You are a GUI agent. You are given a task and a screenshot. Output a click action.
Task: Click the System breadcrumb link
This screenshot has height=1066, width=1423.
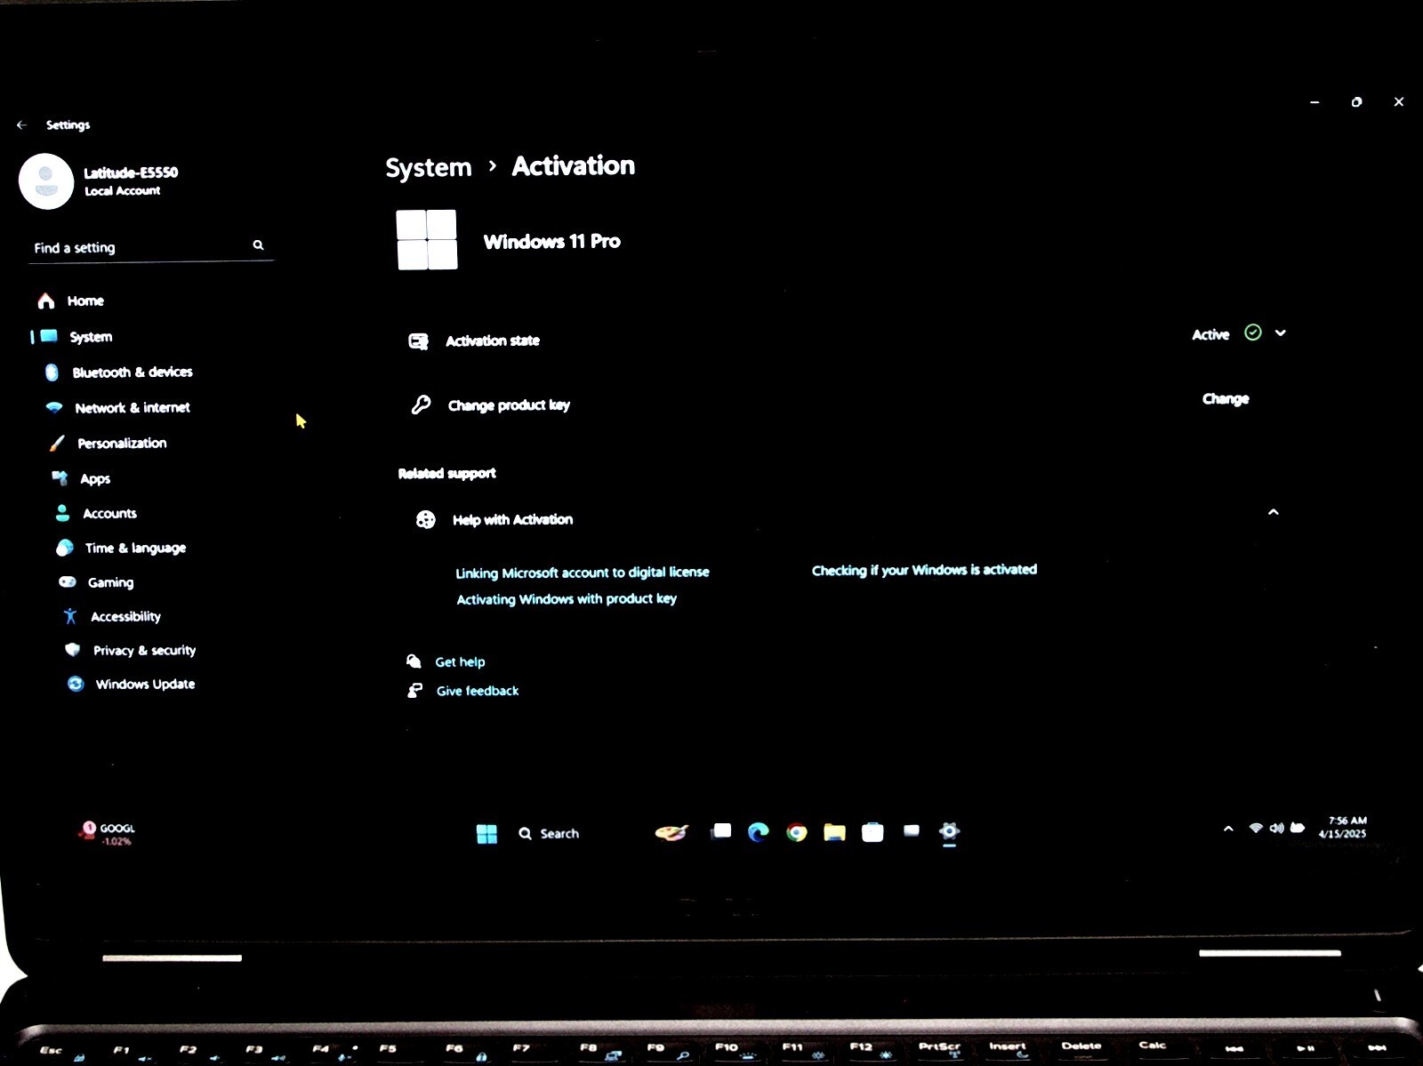tap(429, 167)
